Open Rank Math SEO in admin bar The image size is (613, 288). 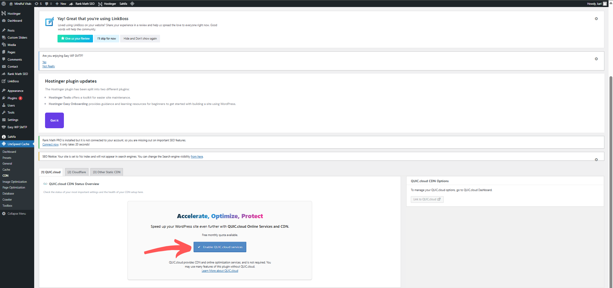[x=82, y=4]
